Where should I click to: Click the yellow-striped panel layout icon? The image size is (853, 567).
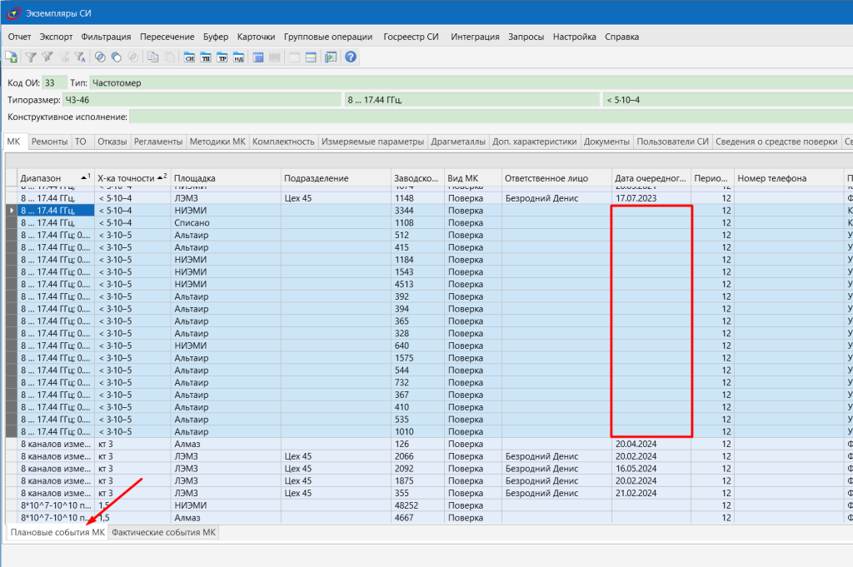(311, 57)
